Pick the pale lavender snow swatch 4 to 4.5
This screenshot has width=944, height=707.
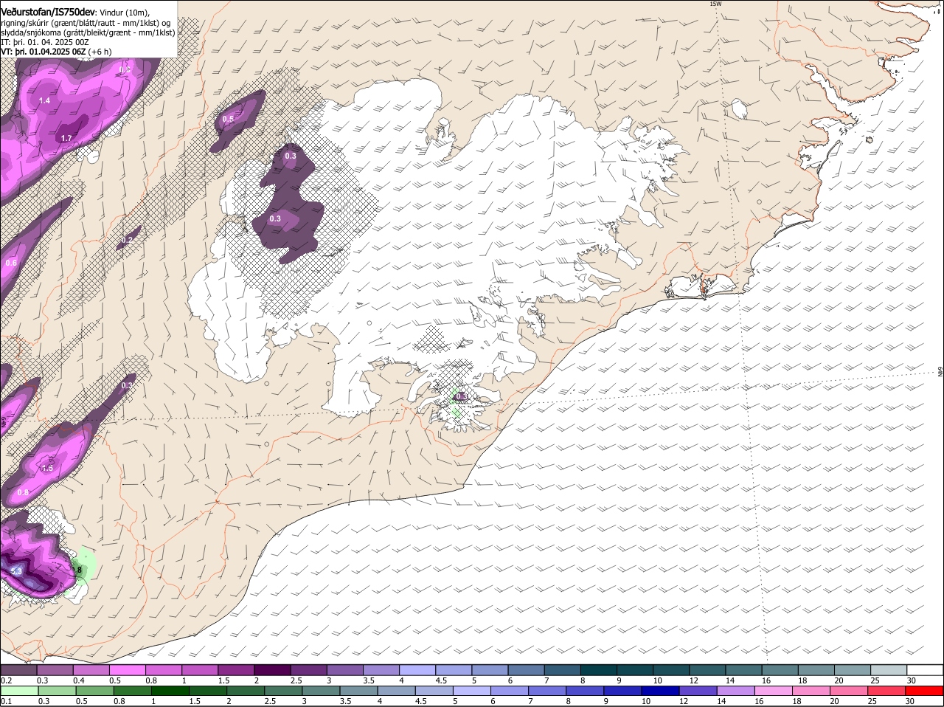418,669
